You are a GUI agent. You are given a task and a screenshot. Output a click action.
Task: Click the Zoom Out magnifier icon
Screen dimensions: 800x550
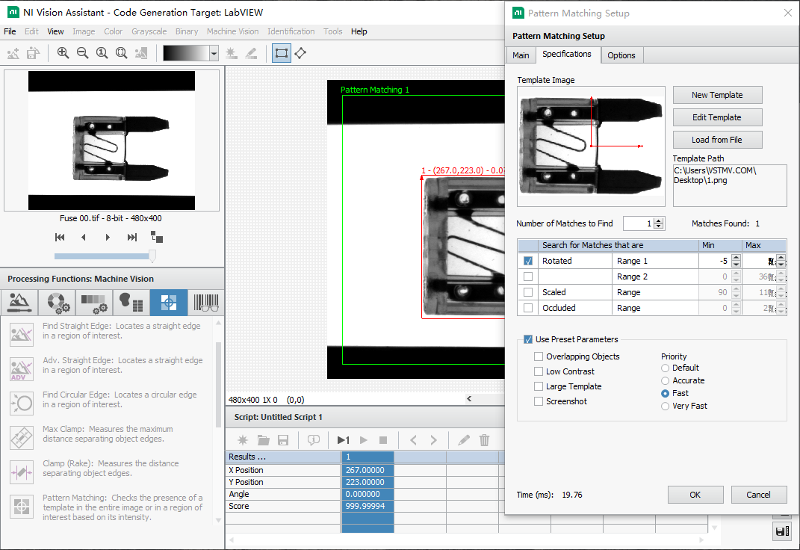[82, 53]
